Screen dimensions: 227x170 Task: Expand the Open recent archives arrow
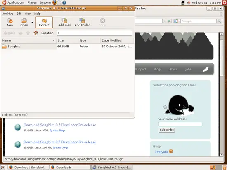pyautogui.click(x=32, y=22)
